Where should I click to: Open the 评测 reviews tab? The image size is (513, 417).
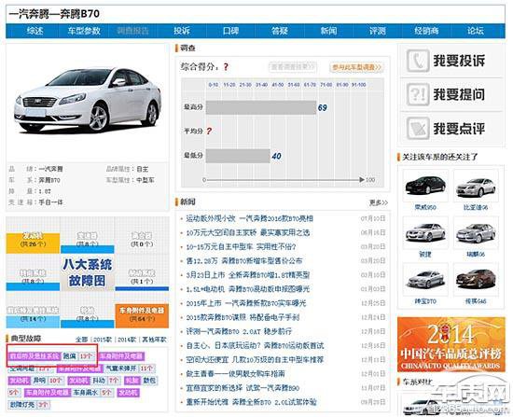(378, 31)
